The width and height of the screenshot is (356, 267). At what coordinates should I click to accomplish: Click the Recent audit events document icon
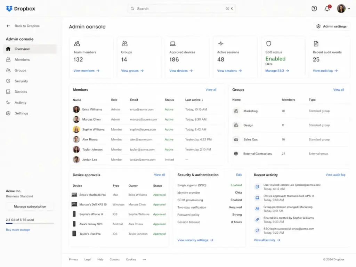coord(316,43)
